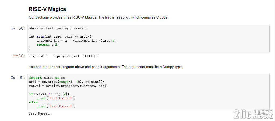Image resolution: width=275 pixels, height=121 pixels.
Task: Click the inline riscvc code label
Action: point(122,17)
